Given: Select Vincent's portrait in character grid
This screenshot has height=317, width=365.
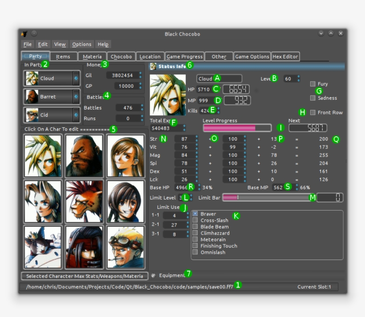Looking at the screenshot, I should pos(84,248).
